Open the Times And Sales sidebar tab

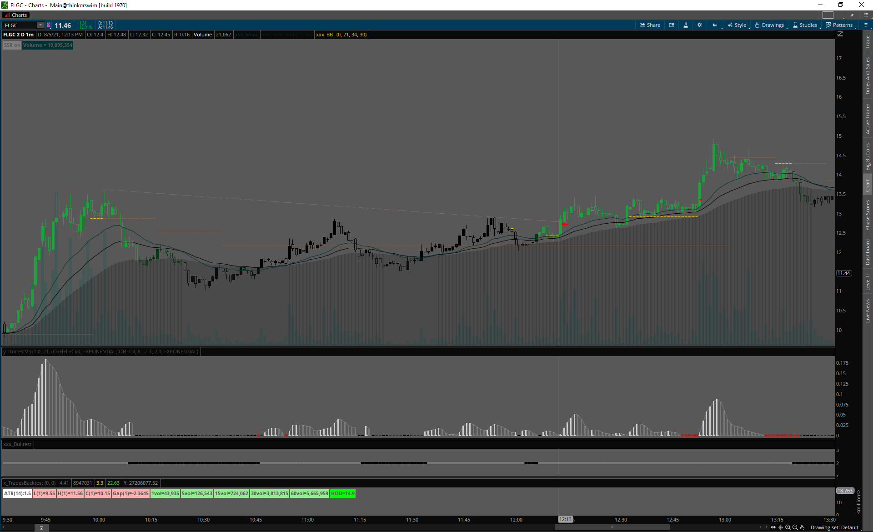[x=868, y=76]
